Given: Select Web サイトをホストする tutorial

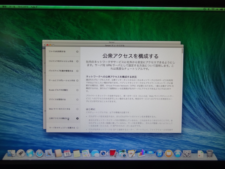Looking at the screenshot, I should click(x=63, y=109).
